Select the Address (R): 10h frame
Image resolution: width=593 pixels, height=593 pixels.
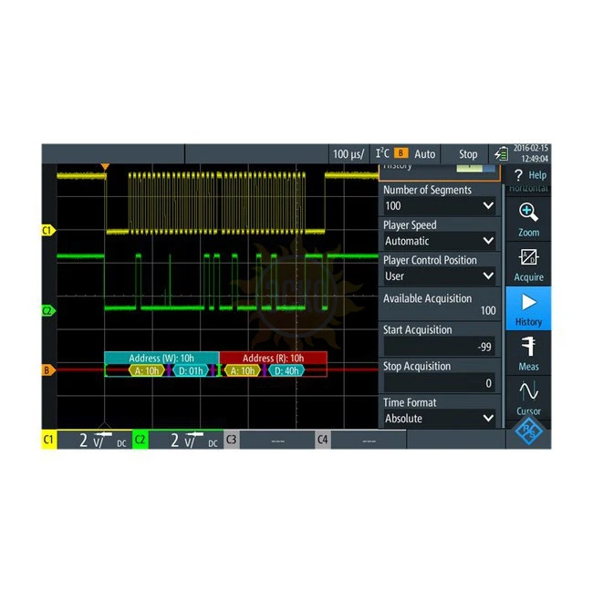pyautogui.click(x=273, y=358)
